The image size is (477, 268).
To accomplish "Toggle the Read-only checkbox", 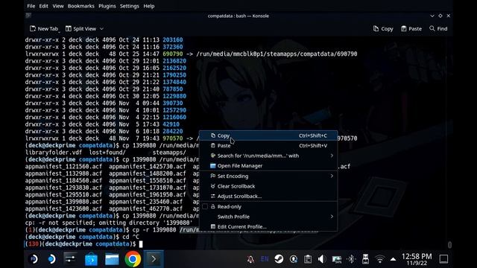I will pyautogui.click(x=205, y=207).
